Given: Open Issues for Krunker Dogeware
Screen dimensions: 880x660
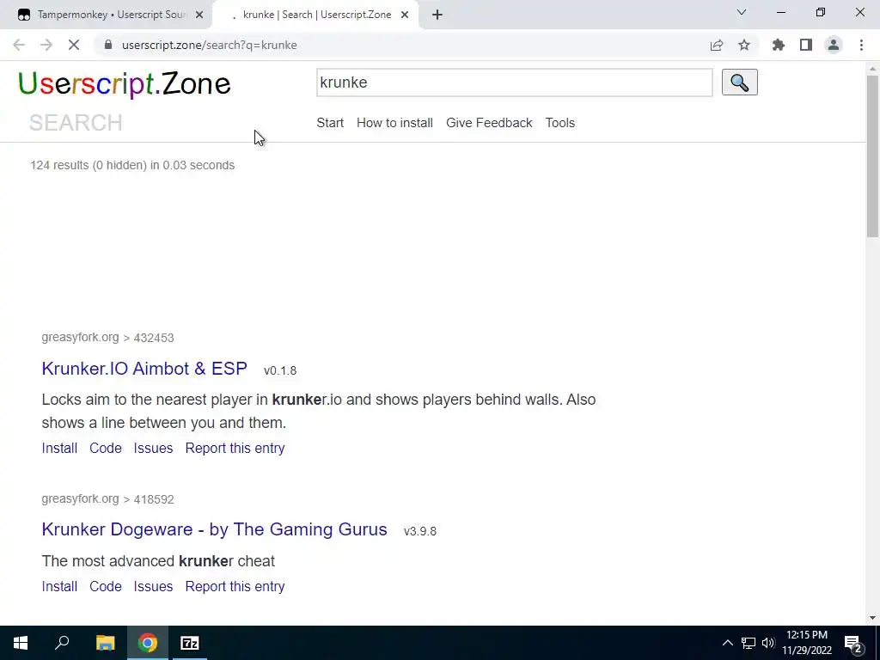Looking at the screenshot, I should click(x=153, y=586).
